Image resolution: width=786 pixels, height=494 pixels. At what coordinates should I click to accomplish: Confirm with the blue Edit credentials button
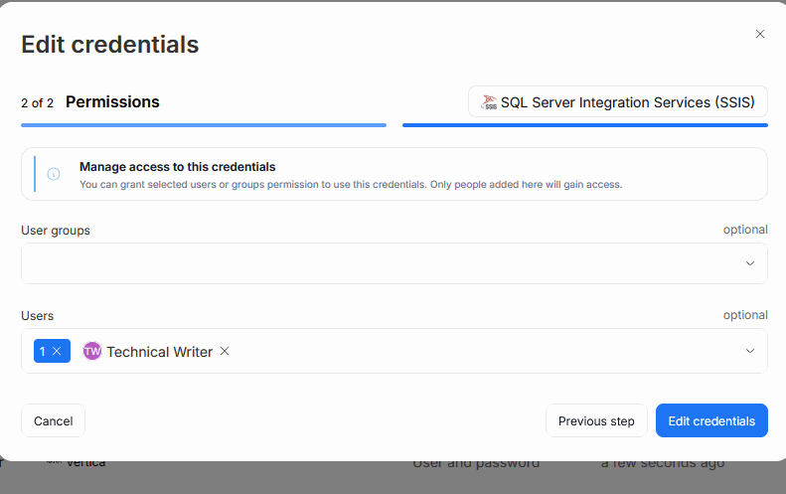click(x=711, y=420)
